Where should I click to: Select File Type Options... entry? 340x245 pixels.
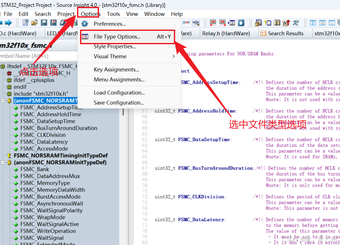130,37
